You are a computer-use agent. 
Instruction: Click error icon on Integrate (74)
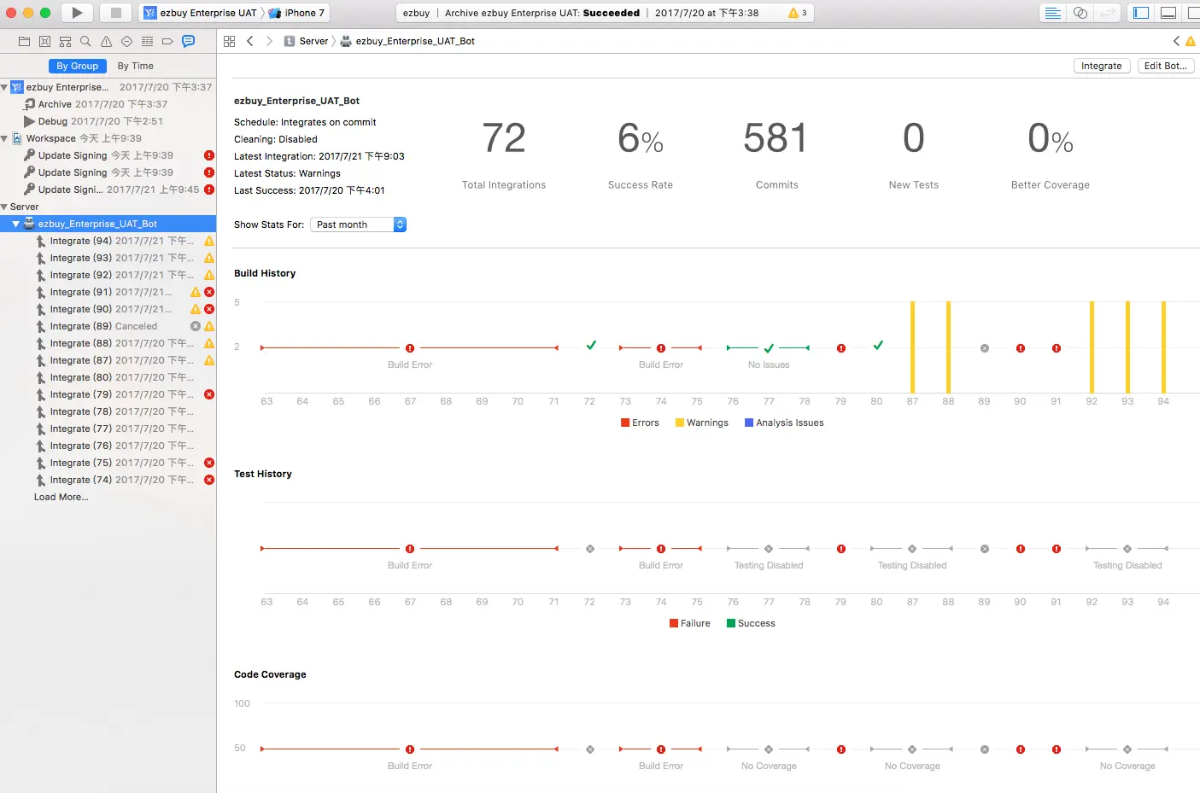(x=209, y=480)
